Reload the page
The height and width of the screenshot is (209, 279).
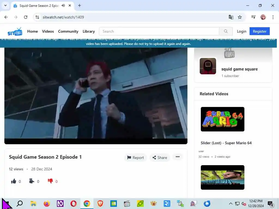tap(26, 17)
